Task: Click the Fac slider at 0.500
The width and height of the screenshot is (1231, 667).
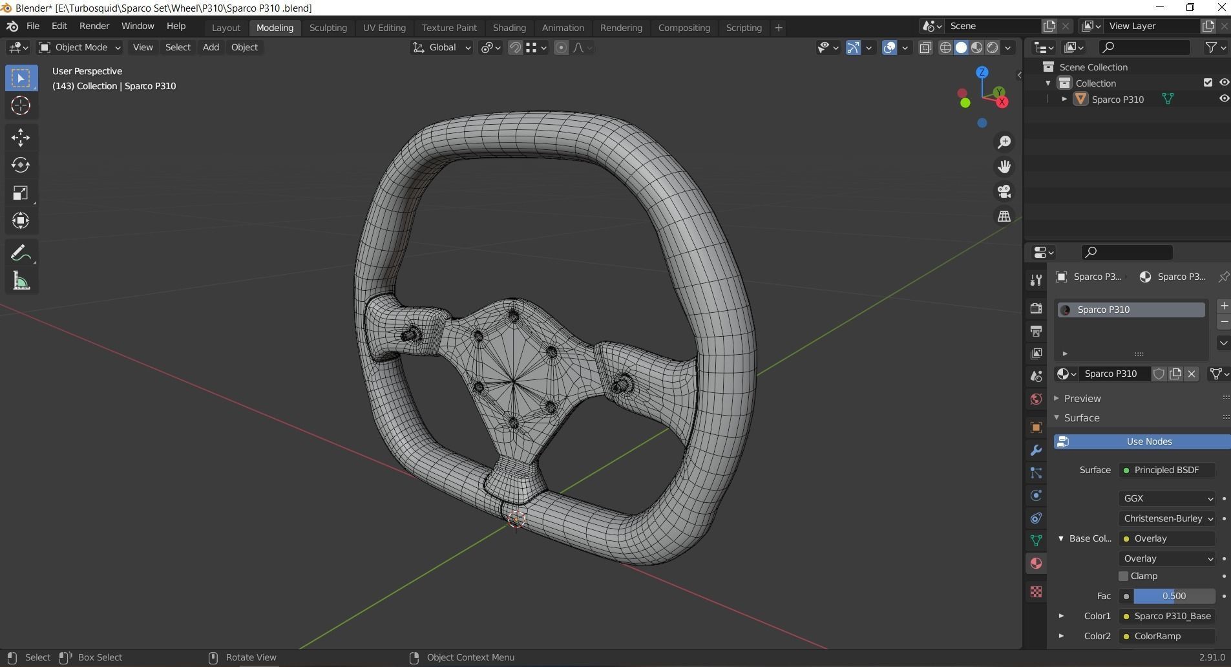Action: [1173, 596]
